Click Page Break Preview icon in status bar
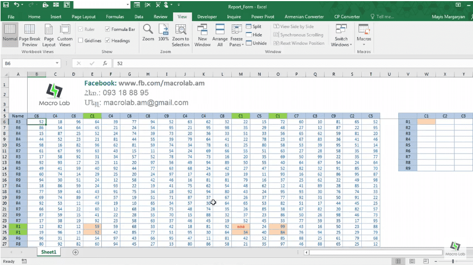 (x=425, y=261)
